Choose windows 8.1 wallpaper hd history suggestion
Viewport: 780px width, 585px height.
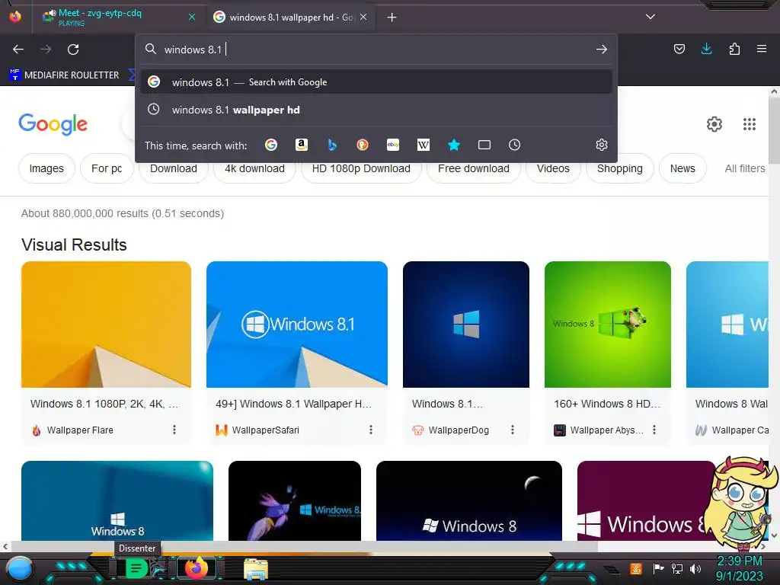[x=376, y=110]
